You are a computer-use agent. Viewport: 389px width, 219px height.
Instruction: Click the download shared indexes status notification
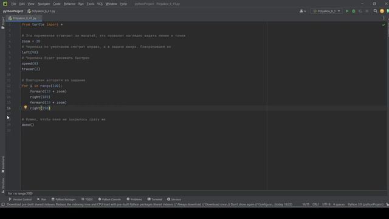pyautogui.click(x=150, y=204)
